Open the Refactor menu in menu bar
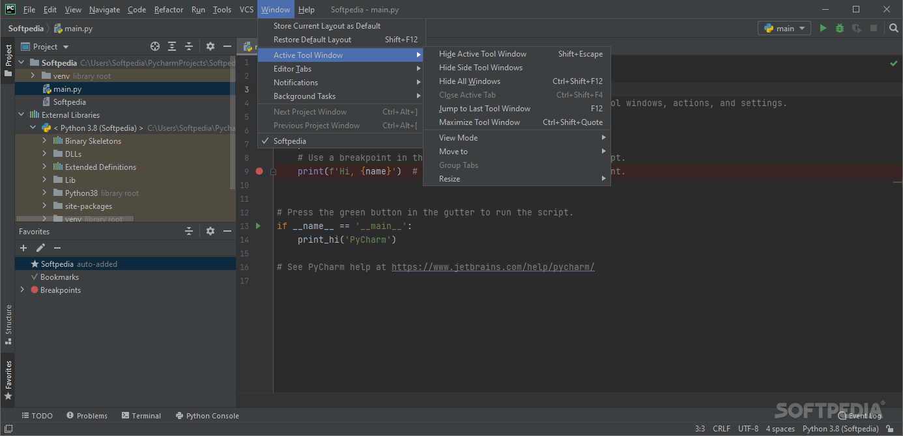The width and height of the screenshot is (903, 436). 169,10
